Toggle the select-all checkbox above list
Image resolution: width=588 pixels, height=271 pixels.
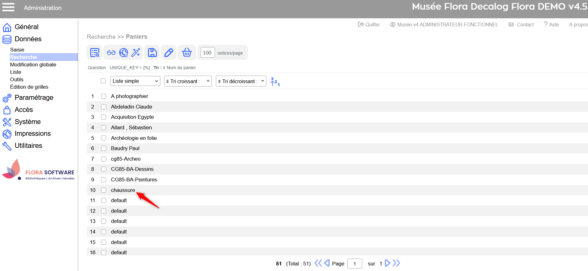[103, 81]
